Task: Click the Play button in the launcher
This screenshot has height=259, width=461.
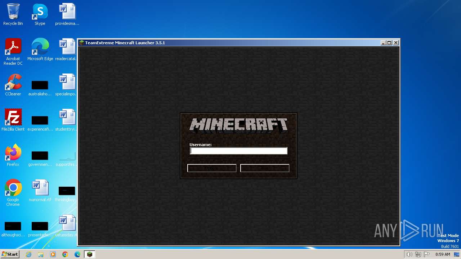Action: tap(265, 168)
